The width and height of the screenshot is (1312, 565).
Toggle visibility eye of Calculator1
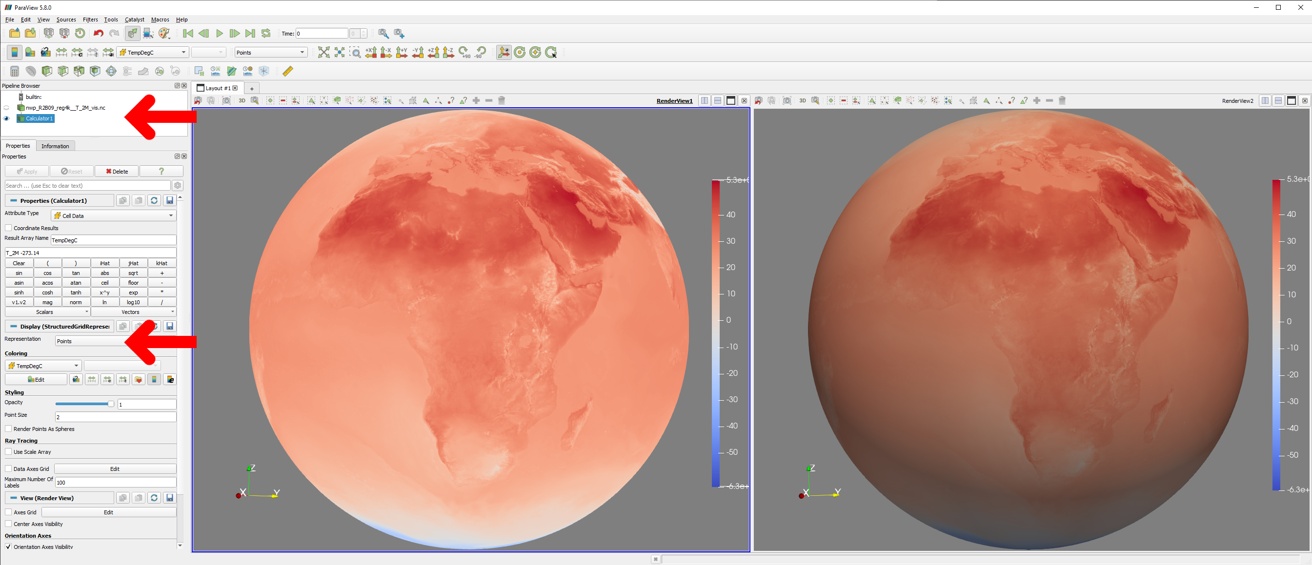(7, 118)
